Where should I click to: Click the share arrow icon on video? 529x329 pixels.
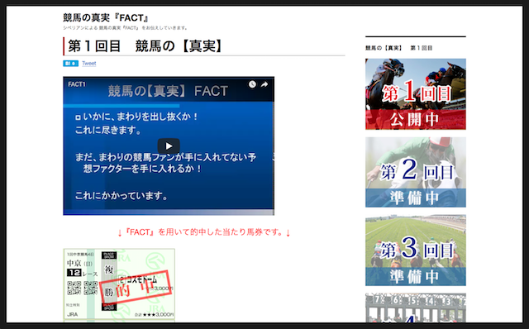[x=264, y=84]
